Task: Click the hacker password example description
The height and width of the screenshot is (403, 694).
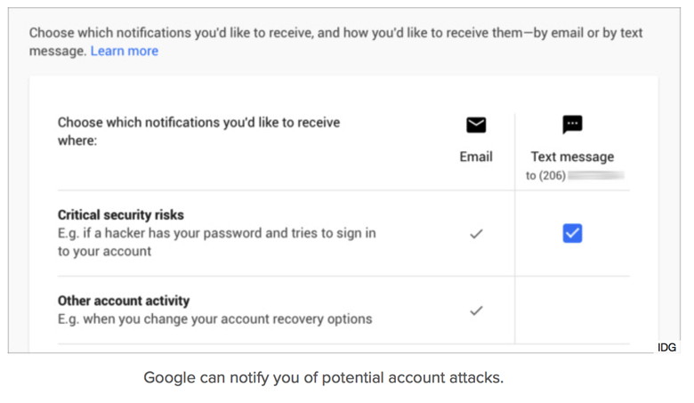Action: (216, 242)
